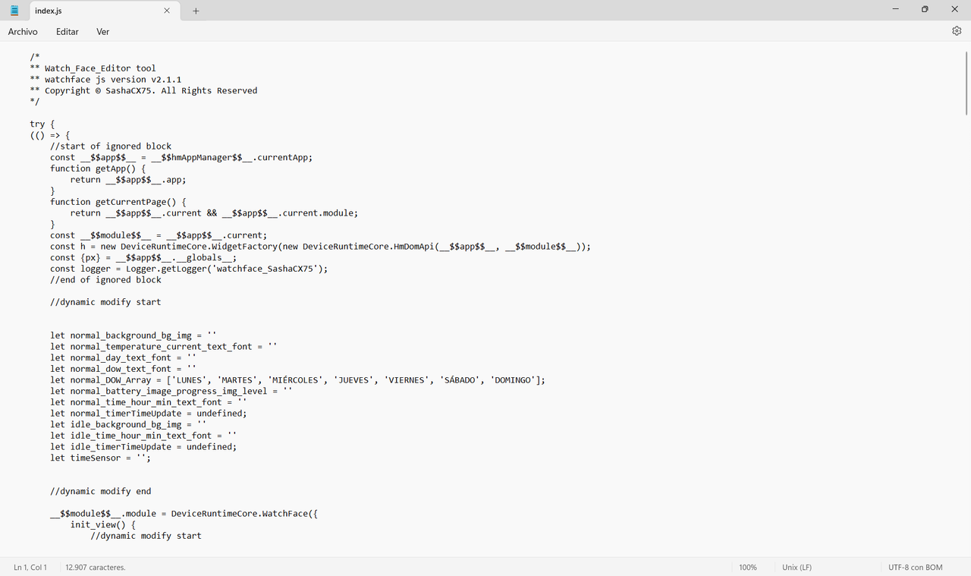The height and width of the screenshot is (576, 971).
Task: Click the Unix (LF) line ending indicator
Action: [x=797, y=567]
